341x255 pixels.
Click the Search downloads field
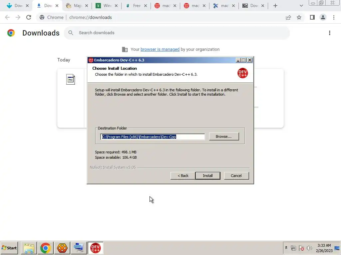pos(177,33)
